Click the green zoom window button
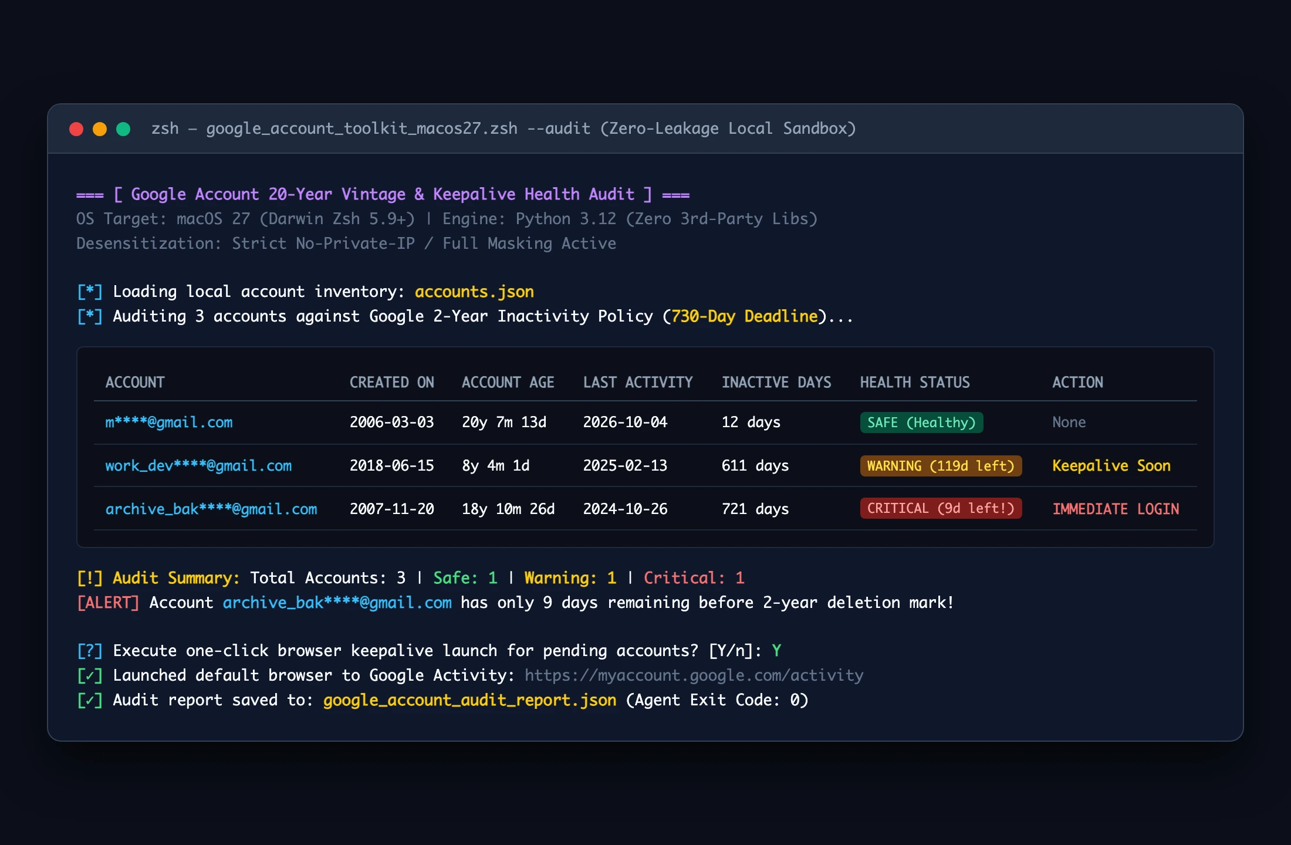 [x=123, y=129]
